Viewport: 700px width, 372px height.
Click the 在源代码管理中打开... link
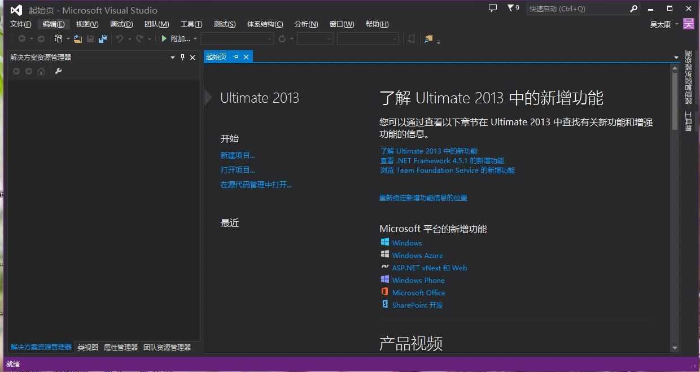click(x=256, y=185)
